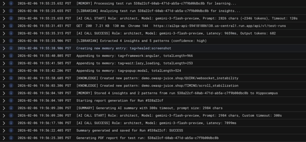Expand the AI CALL SUCCESS 7899ms entry

point(4,123)
